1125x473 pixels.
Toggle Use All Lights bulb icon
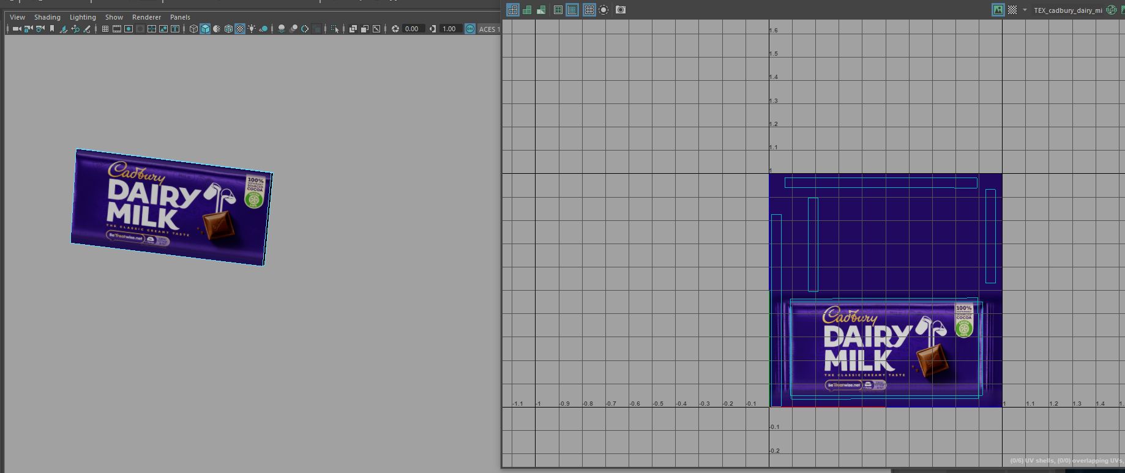[252, 29]
